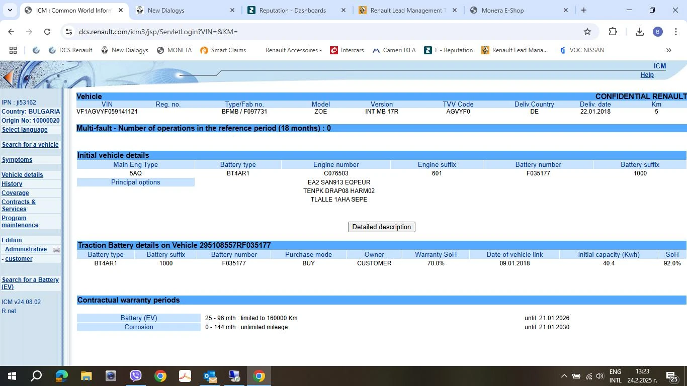
Task: Open the Program maintenance link
Action: tap(20, 222)
